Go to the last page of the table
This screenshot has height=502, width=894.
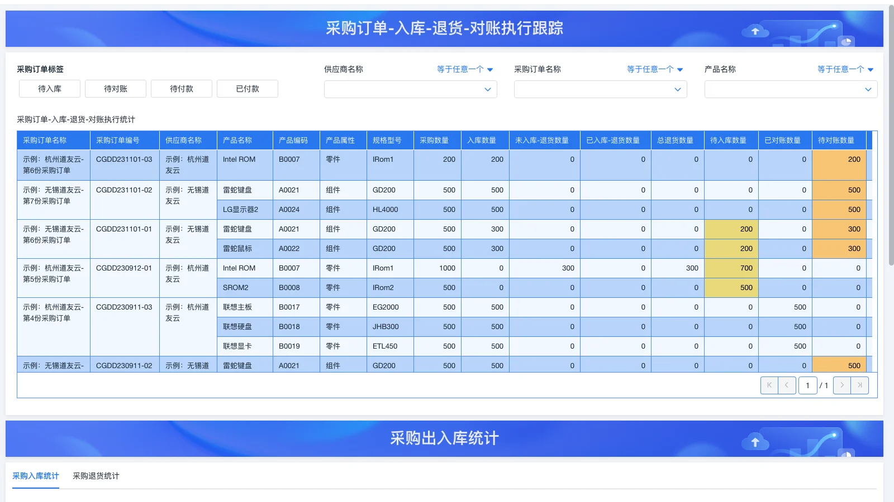click(859, 385)
